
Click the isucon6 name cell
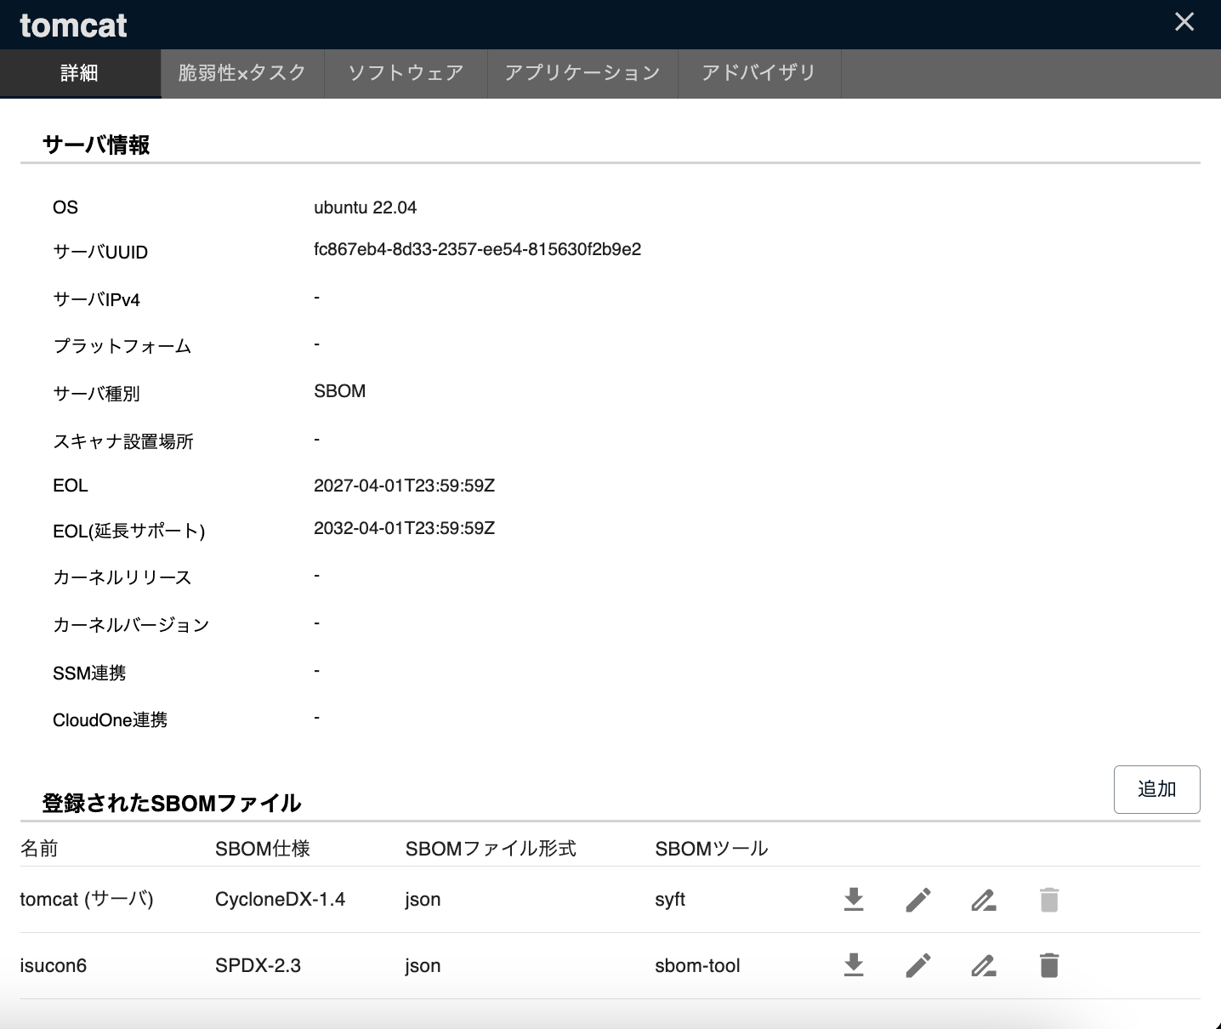(53, 965)
